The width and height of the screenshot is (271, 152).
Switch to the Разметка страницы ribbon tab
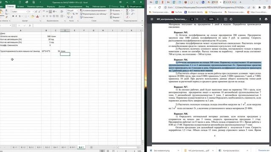[x=35, y=7]
